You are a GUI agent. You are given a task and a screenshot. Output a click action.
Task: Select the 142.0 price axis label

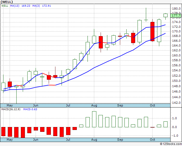[176, 103]
